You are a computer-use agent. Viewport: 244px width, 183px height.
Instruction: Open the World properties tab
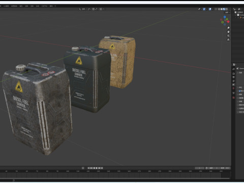(x=233, y=88)
